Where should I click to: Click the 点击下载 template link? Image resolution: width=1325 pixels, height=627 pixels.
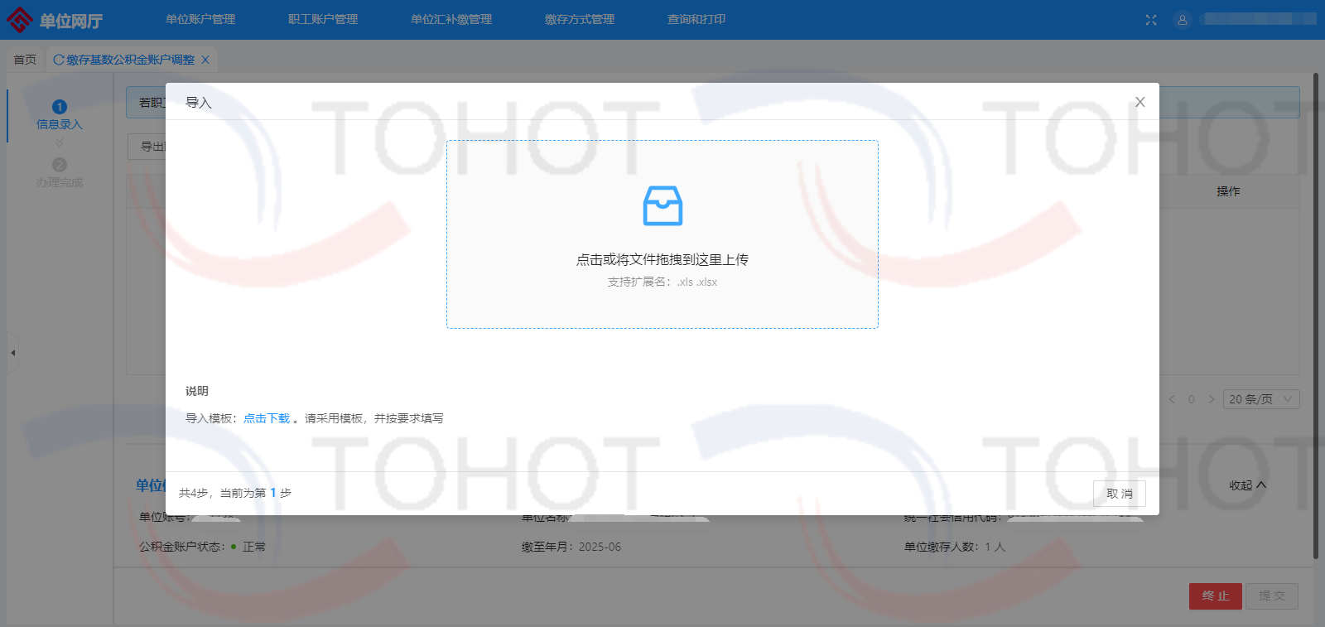(x=267, y=418)
